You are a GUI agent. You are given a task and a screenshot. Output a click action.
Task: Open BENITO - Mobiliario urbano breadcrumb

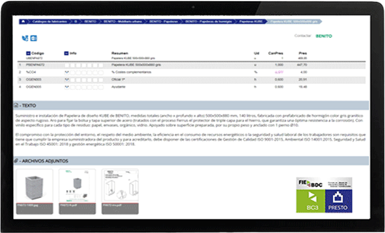click(x=122, y=22)
